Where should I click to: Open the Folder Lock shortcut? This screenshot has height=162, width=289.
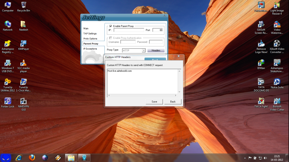[8, 103]
